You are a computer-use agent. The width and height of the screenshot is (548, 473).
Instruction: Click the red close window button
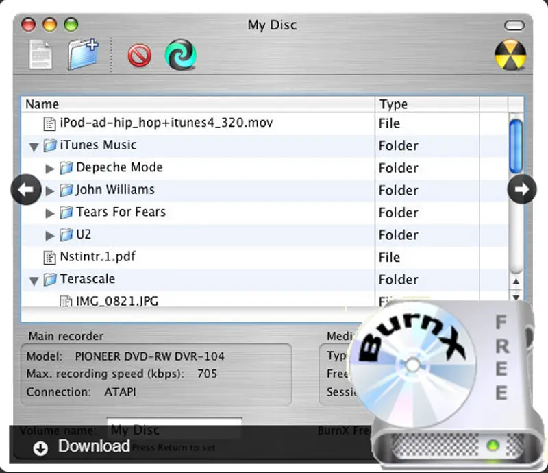[28, 25]
